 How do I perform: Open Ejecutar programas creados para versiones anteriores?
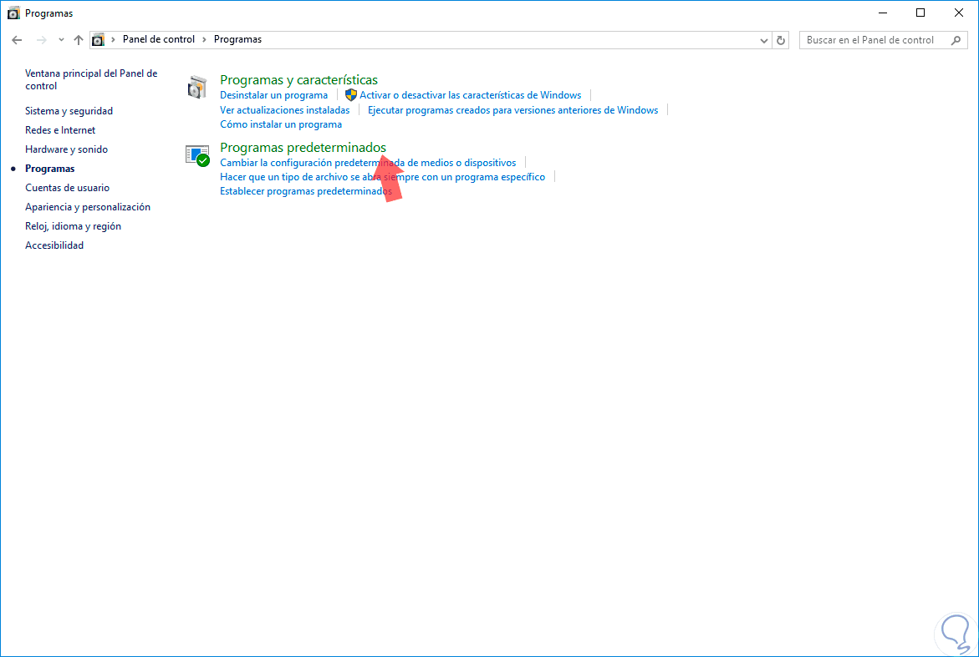click(512, 110)
